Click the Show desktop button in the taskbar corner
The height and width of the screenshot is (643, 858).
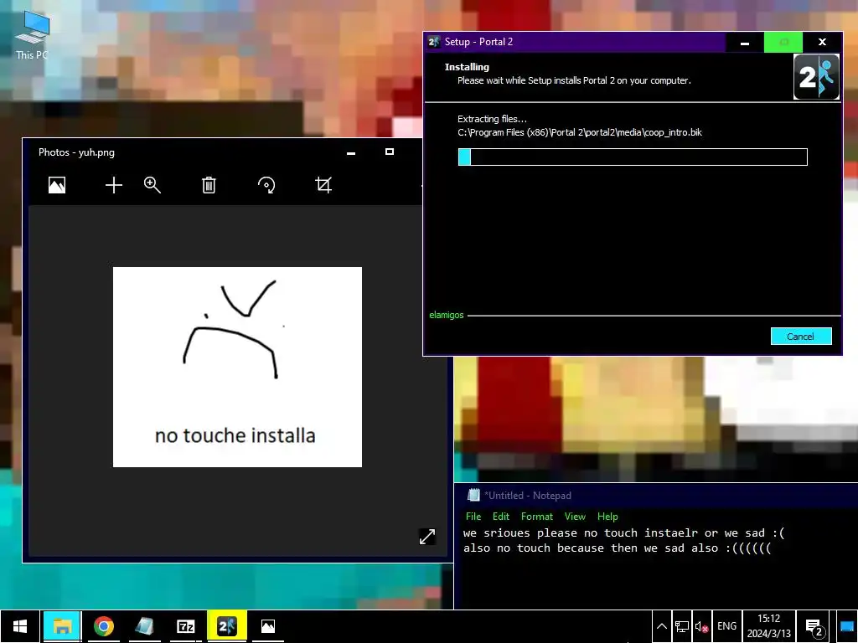pos(847,626)
